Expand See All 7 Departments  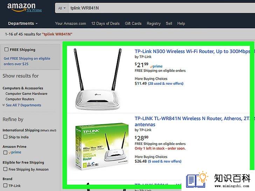click(23, 105)
